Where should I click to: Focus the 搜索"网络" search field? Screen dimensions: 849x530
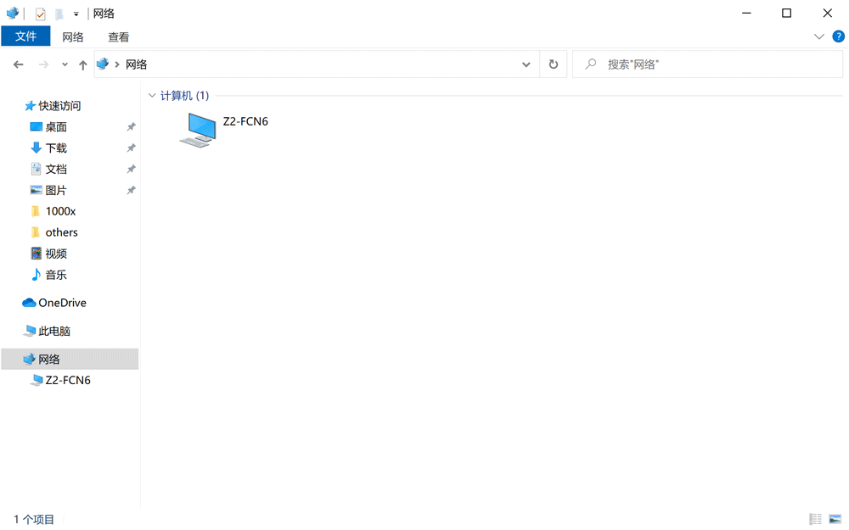708,64
